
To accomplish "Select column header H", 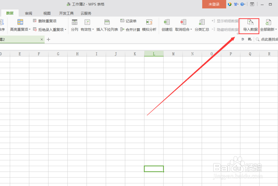I will [77, 54].
